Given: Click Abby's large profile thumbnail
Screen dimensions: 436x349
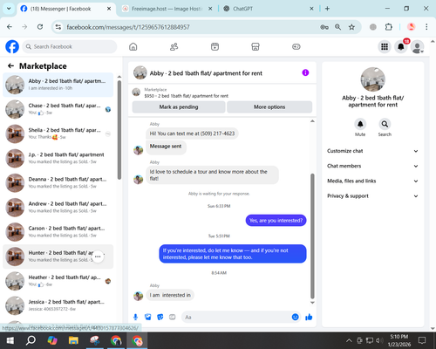Looking at the screenshot, I should click(x=373, y=79).
